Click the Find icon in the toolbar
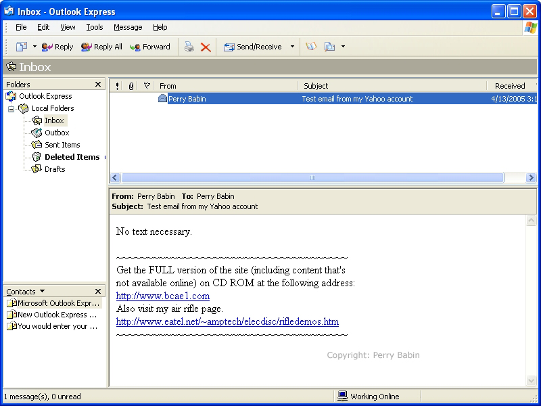541x406 pixels. point(330,47)
